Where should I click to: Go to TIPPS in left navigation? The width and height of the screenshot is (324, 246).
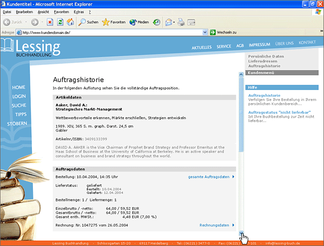click(21, 115)
